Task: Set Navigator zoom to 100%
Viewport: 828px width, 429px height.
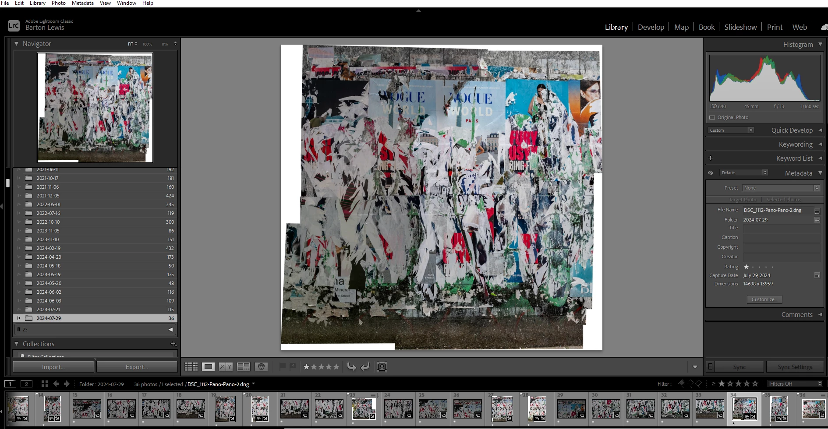Action: pos(147,44)
